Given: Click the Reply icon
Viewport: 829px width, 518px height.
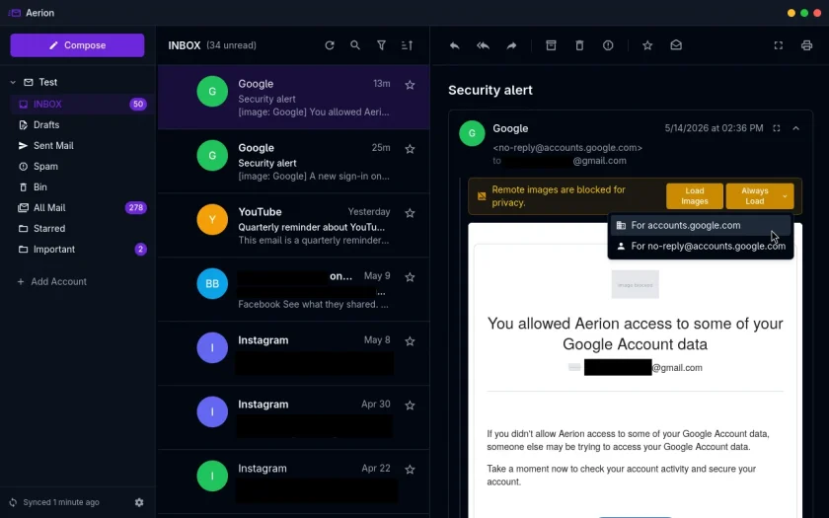Looking at the screenshot, I should click(x=455, y=45).
